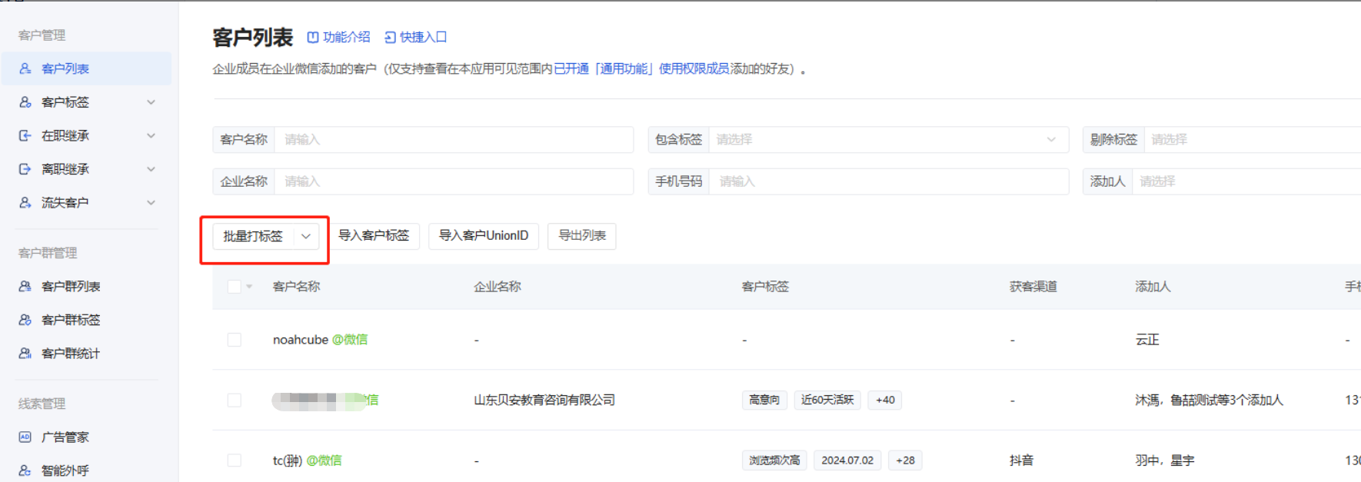The height and width of the screenshot is (482, 1361).
Task: Click the 导入客户标签 button
Action: (374, 235)
